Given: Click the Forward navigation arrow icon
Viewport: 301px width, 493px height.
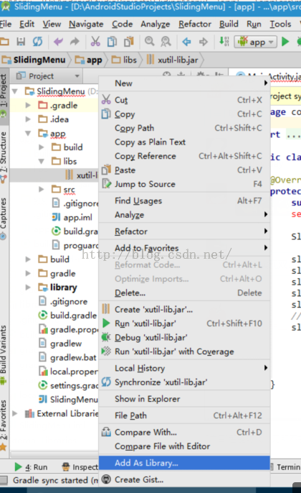Looking at the screenshot, I should click(204, 41).
